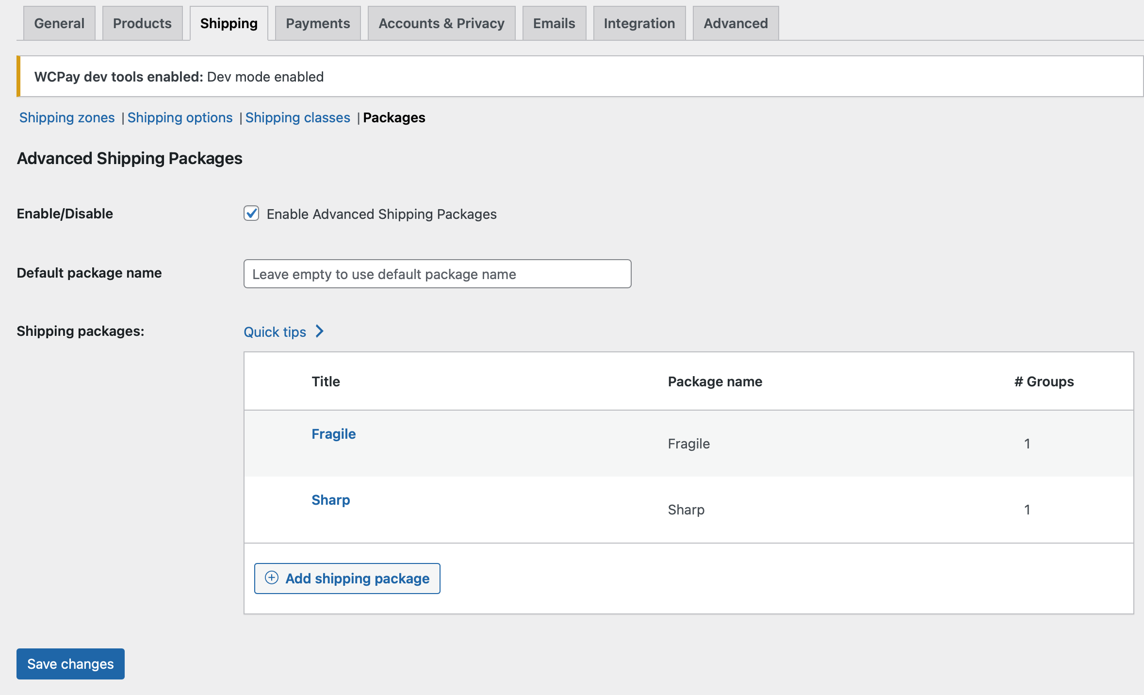Open the Integration tab
Image resolution: width=1144 pixels, height=695 pixels.
(639, 23)
